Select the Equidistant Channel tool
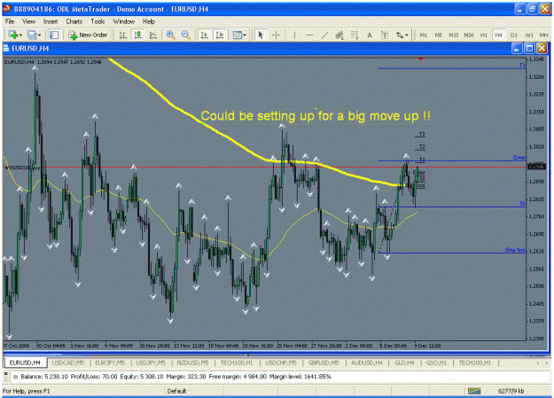Viewport: 554px width, 398px height. point(339,35)
